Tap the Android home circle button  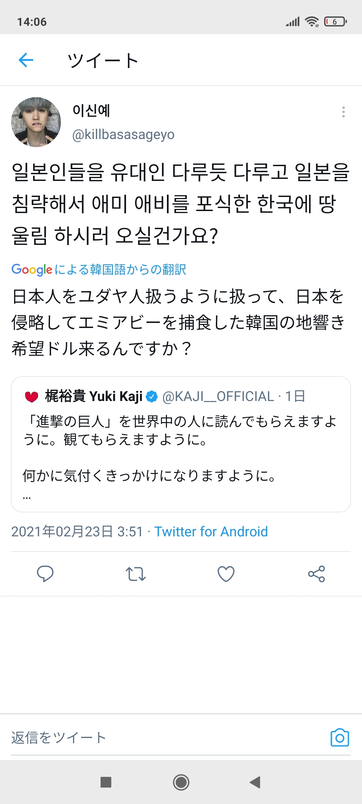tap(181, 782)
